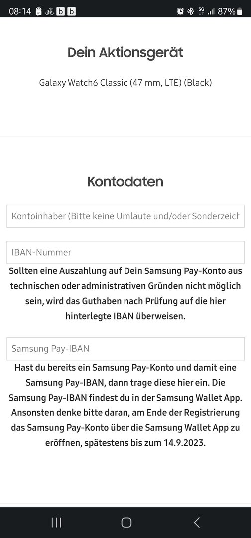Tap the battery icon
This screenshot has height=538, width=251.
[x=240, y=11]
